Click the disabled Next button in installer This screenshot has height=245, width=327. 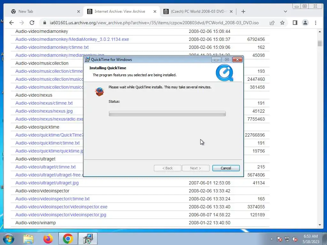pos(196,168)
